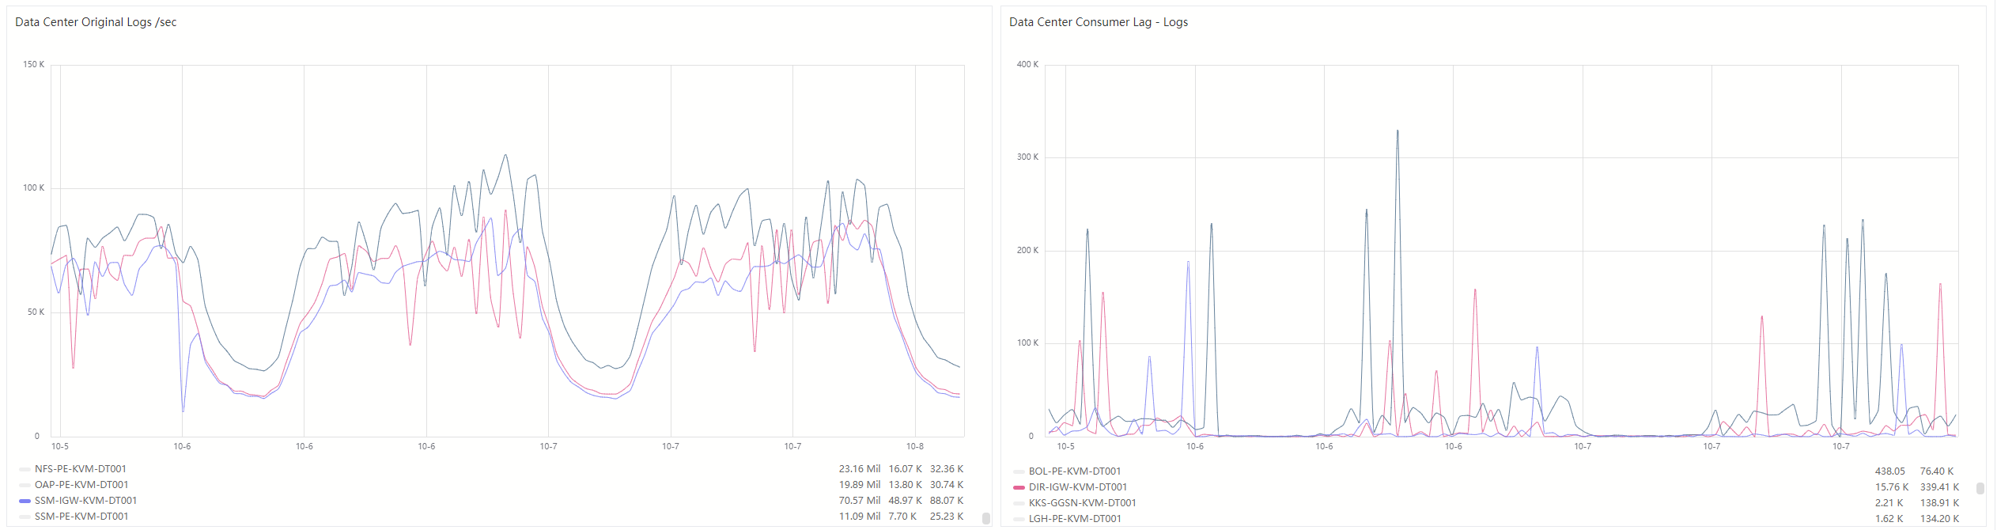This screenshot has height=530, width=1997.
Task: Click the SSM-PE-KVM-DT001 legend color marker
Action: [x=25, y=517]
